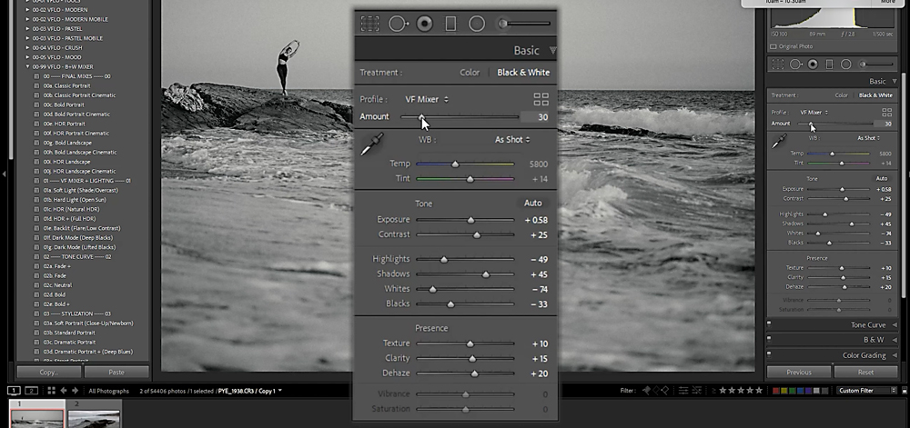Choose the Radial Filter tool in right panel
Viewport: 910px width, 428px height.
844,65
